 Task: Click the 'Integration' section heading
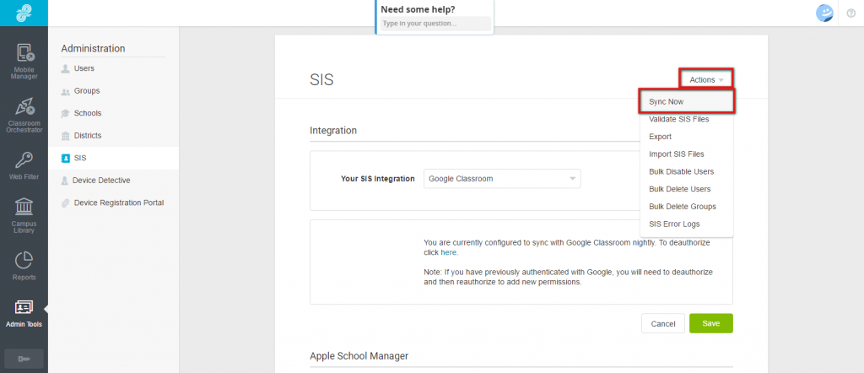tap(333, 131)
